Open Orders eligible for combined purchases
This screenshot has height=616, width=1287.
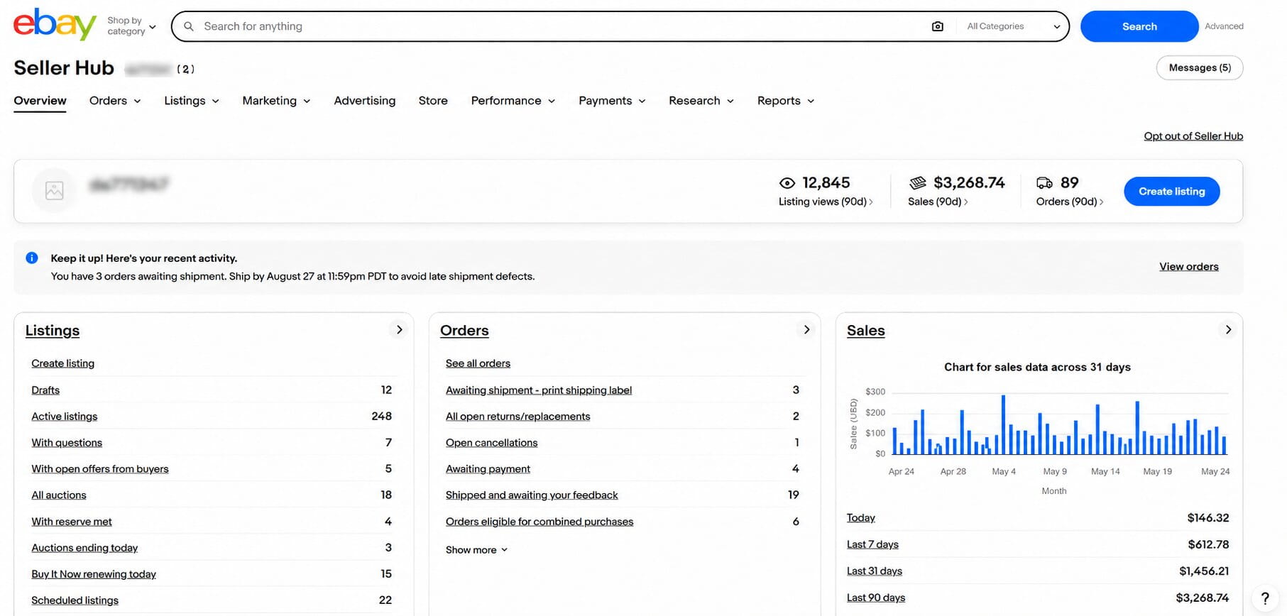click(540, 522)
